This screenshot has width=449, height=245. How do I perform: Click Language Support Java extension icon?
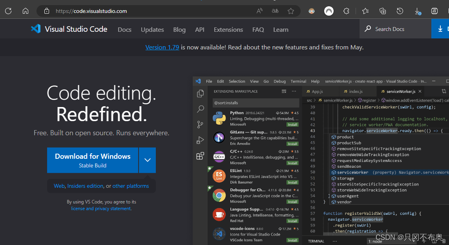tap(219, 215)
